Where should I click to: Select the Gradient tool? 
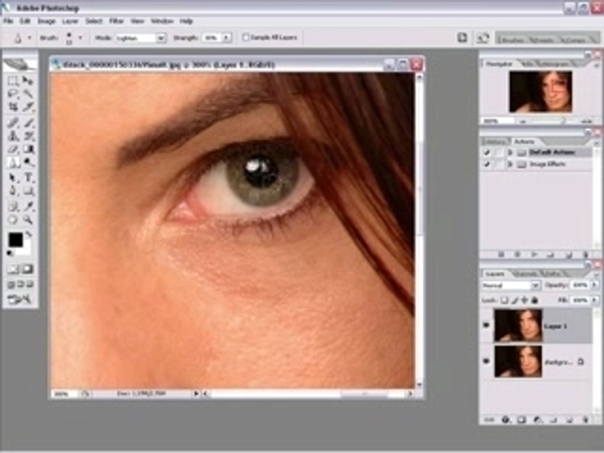(x=28, y=149)
